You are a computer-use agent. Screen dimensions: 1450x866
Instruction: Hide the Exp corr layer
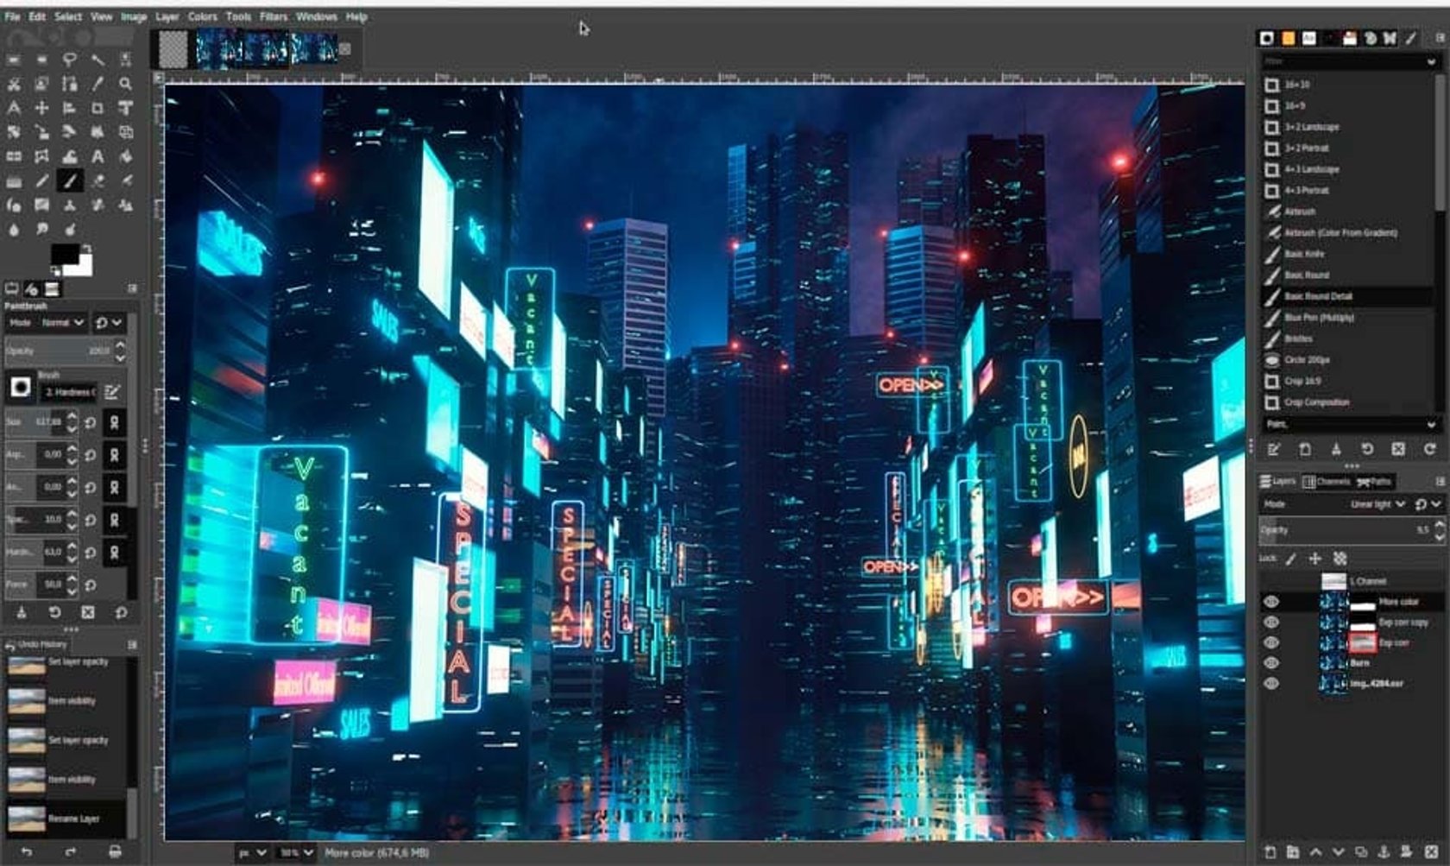click(x=1270, y=642)
